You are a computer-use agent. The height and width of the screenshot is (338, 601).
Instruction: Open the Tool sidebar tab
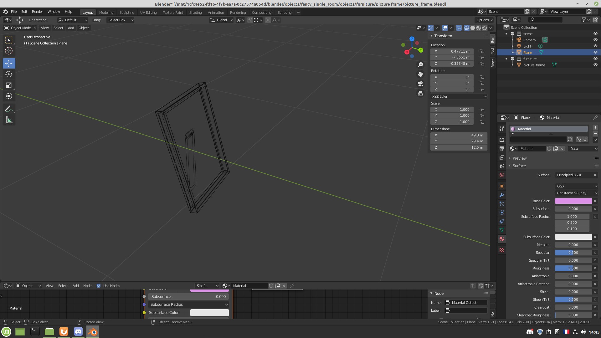tap(492, 51)
